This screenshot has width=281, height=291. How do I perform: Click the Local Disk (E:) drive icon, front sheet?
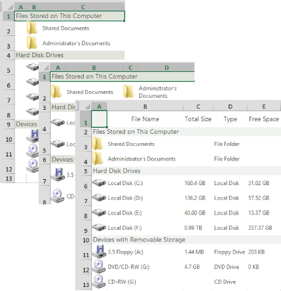[x=99, y=212]
